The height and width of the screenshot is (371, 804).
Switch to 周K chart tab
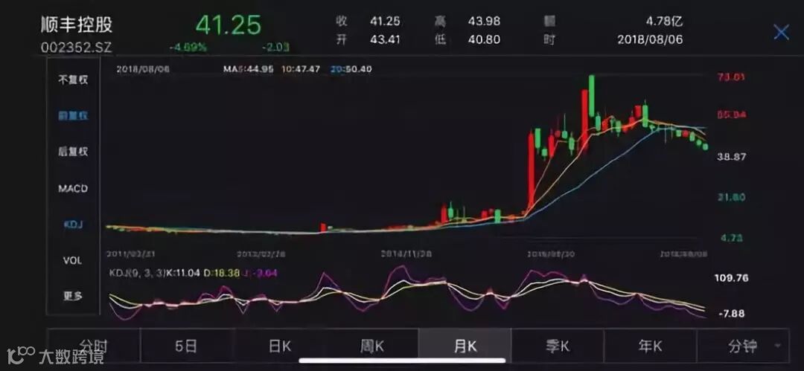pos(372,346)
